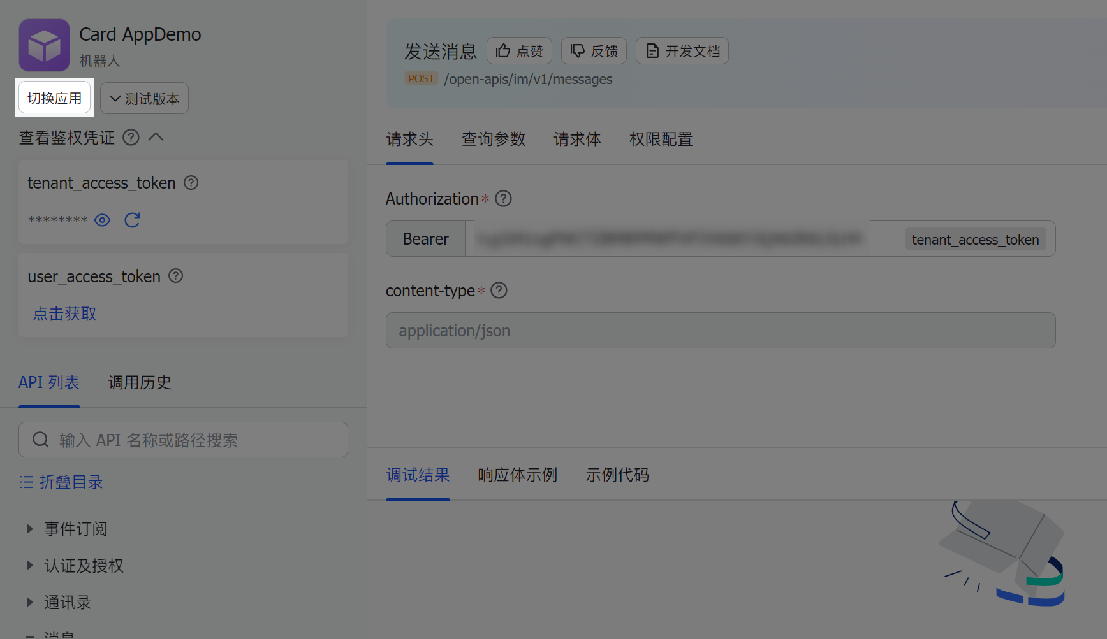Give a thumbs up with 点赞
This screenshot has width=1107, height=639.
[x=519, y=51]
